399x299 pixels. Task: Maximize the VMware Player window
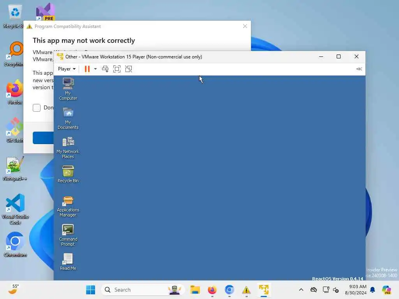339,57
